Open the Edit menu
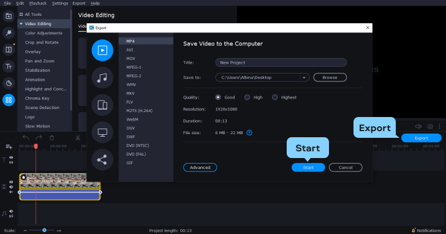 coord(20,4)
